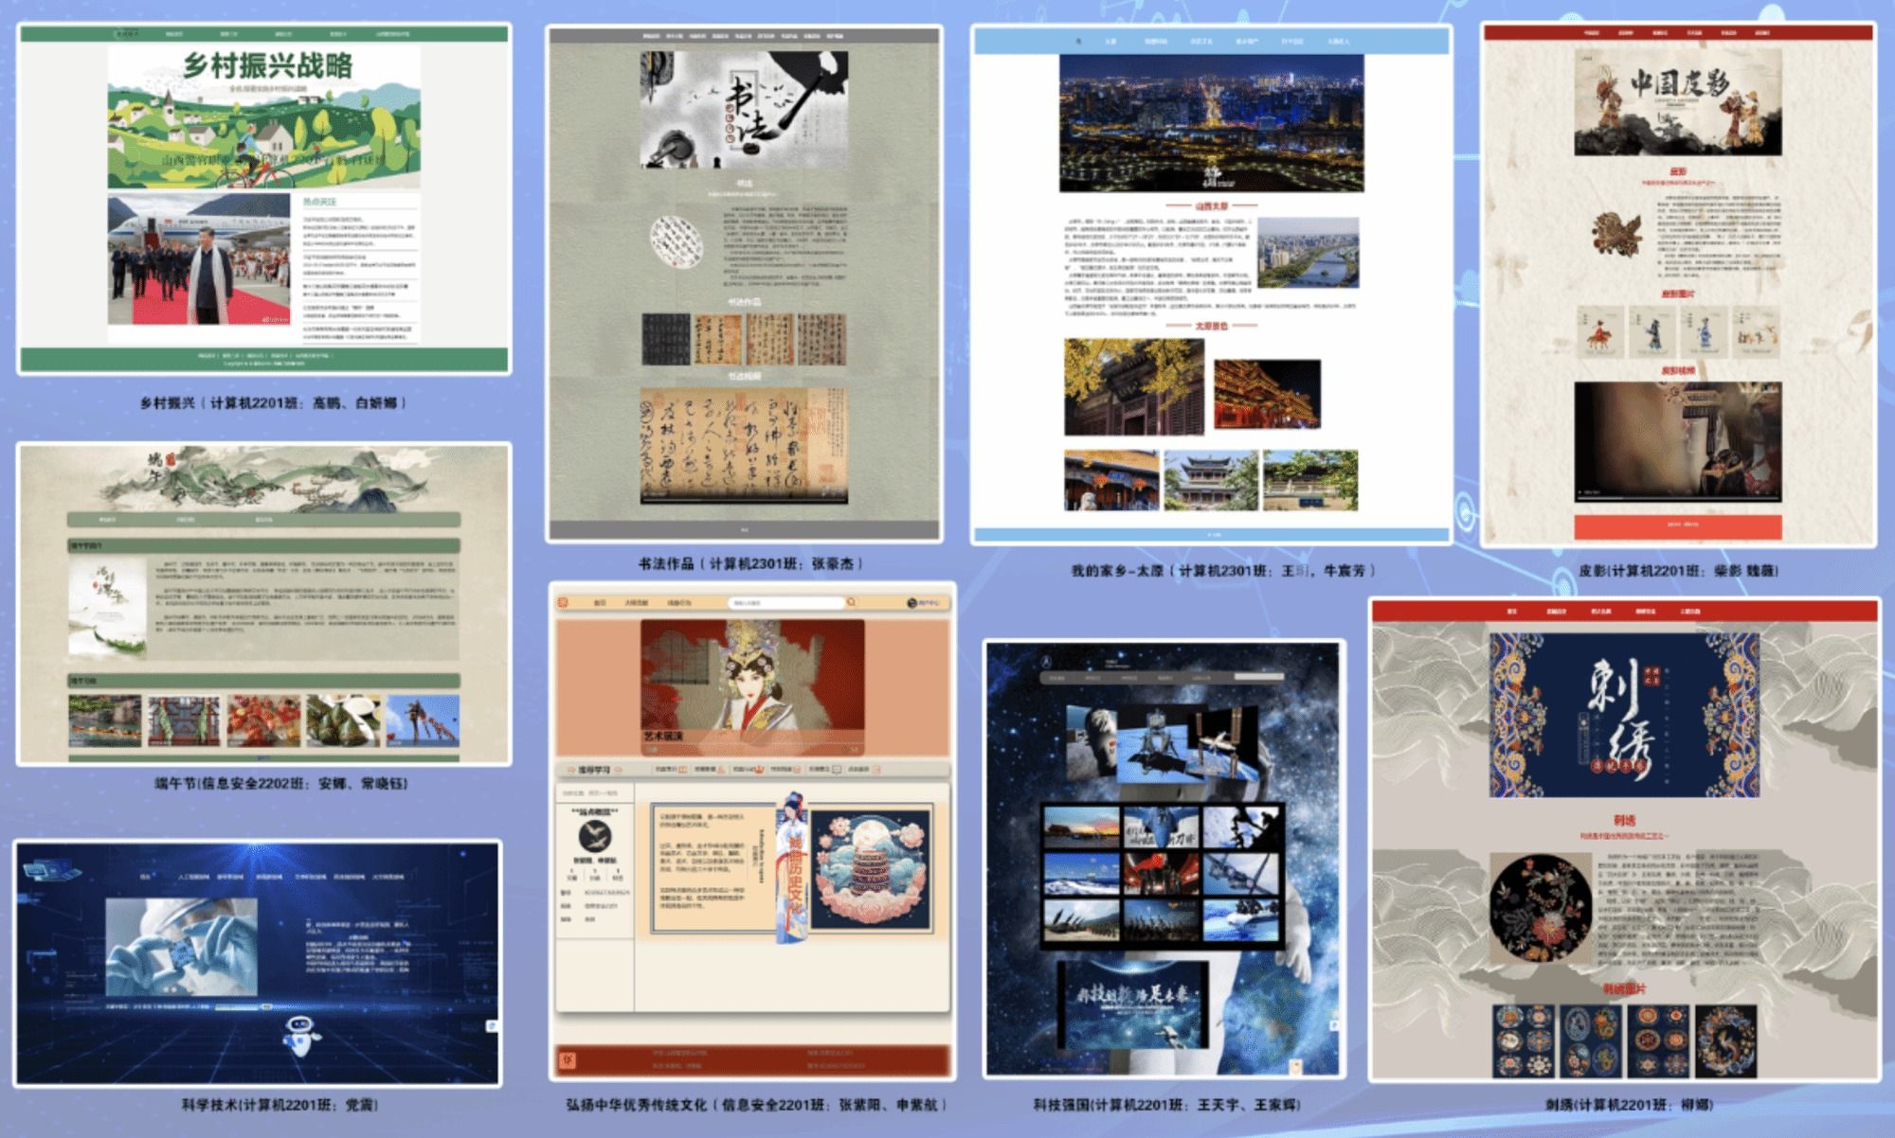The height and width of the screenshot is (1138, 1895).
Task: Click the crane avatar in the profile card
Action: (x=594, y=835)
